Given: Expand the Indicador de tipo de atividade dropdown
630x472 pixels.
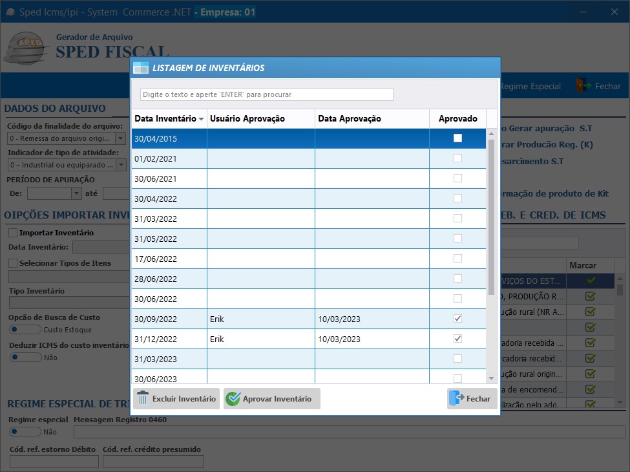Looking at the screenshot, I should click(x=120, y=165).
